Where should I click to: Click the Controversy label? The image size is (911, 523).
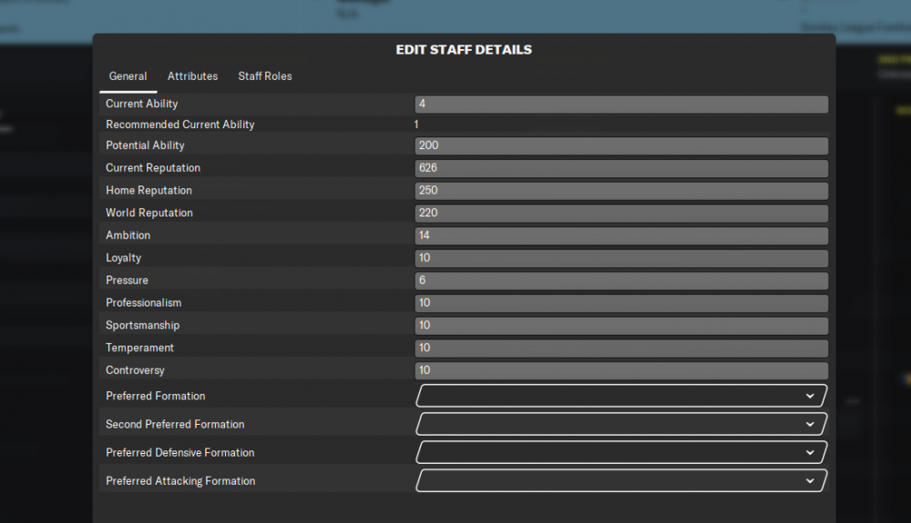(x=135, y=370)
